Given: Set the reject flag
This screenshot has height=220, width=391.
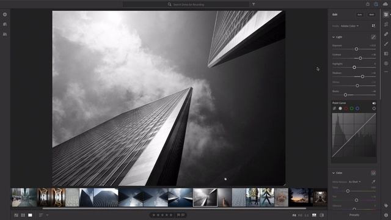Looking at the screenshot, I should 183,215.
